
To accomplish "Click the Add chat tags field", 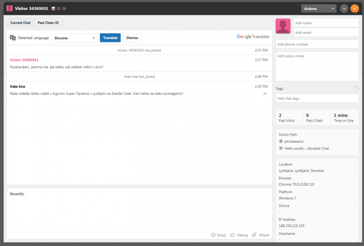I will (317, 98).
